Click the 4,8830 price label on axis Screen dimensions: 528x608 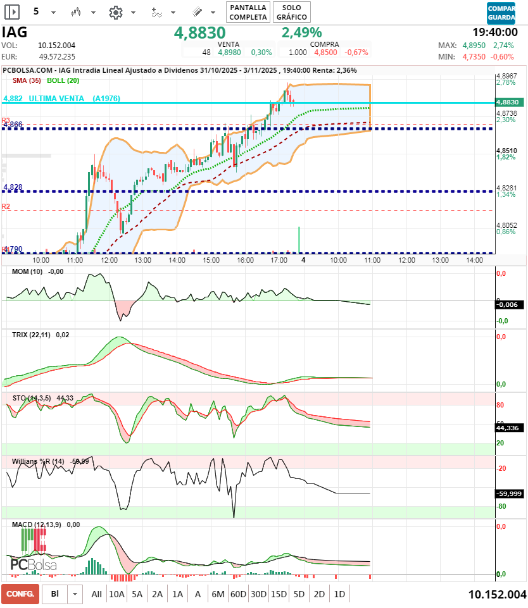pyautogui.click(x=508, y=102)
